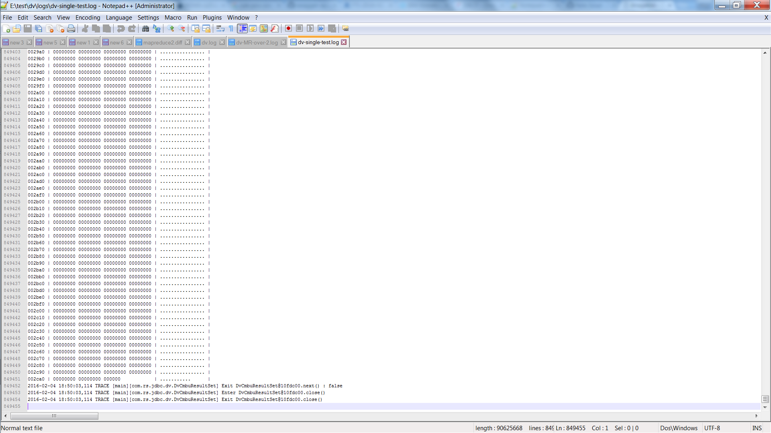This screenshot has width=771, height=433.
Task: Switch to the mapreduce2.diff tab
Action: tap(162, 42)
